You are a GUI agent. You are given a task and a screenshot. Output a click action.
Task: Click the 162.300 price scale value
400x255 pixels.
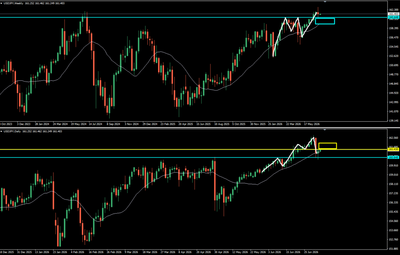pyautogui.click(x=394, y=10)
